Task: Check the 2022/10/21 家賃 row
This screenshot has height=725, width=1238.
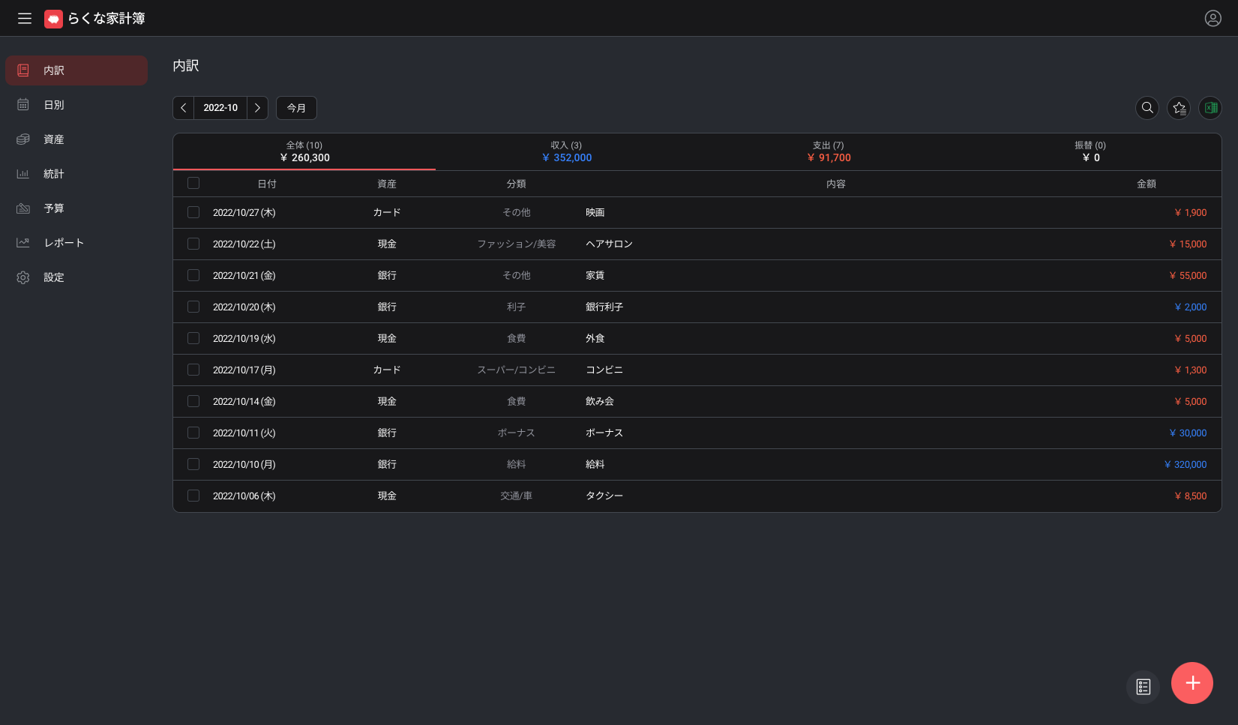Action: coord(193,275)
